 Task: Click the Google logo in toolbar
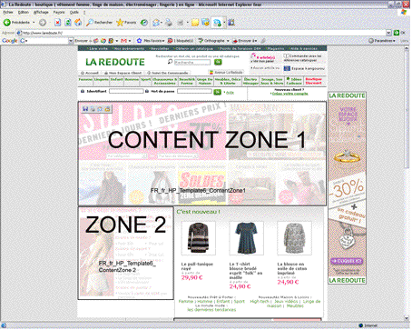(x=10, y=41)
